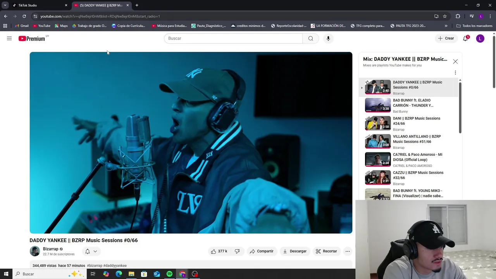Dislike the video with thumbs down
Image resolution: width=496 pixels, height=279 pixels.
click(237, 251)
